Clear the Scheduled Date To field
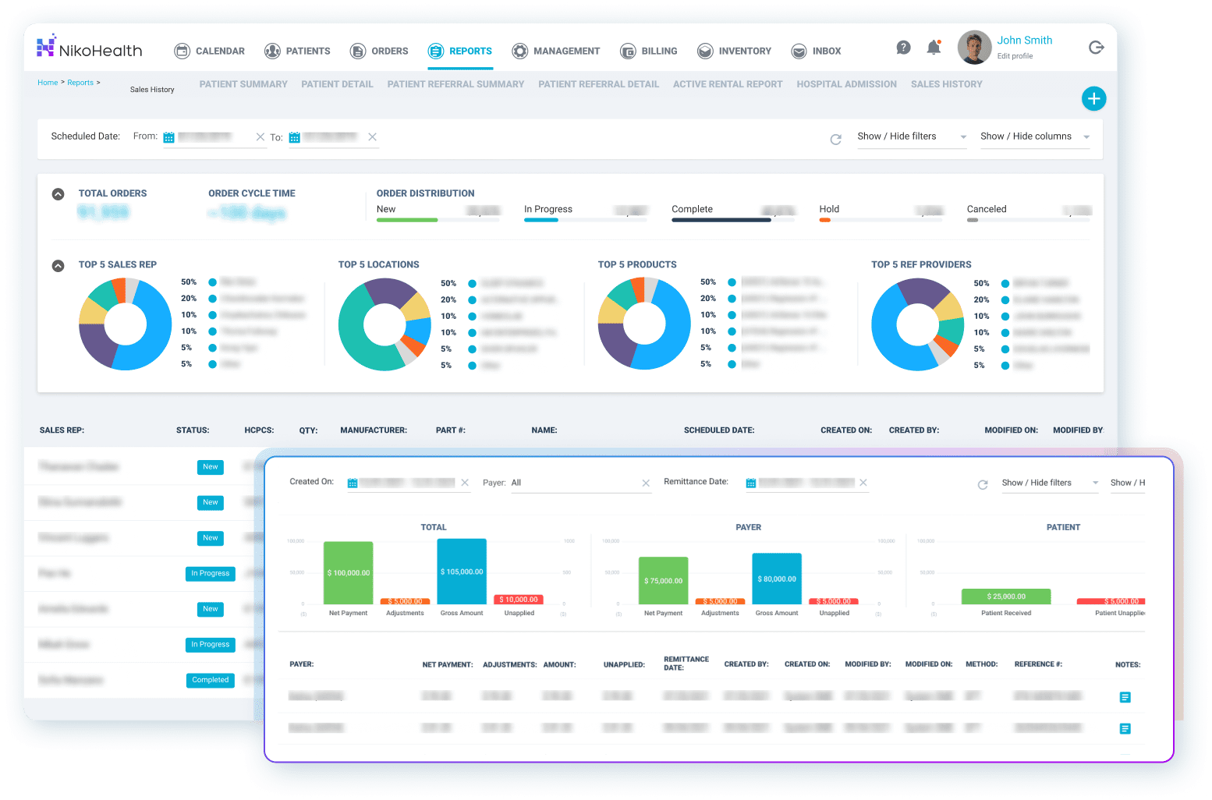Screen dimensions: 1212x800 [373, 137]
